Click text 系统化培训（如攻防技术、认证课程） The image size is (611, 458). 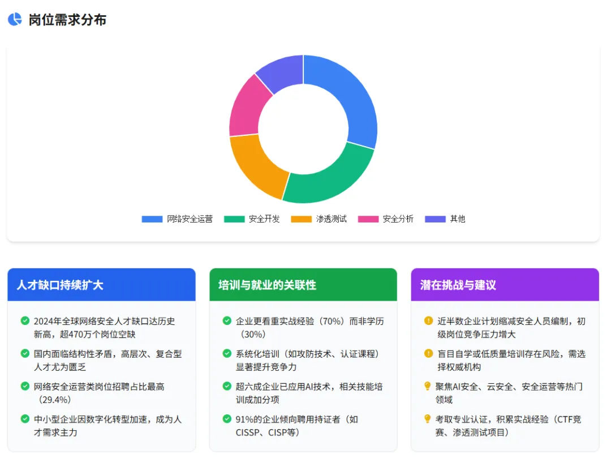point(307,354)
